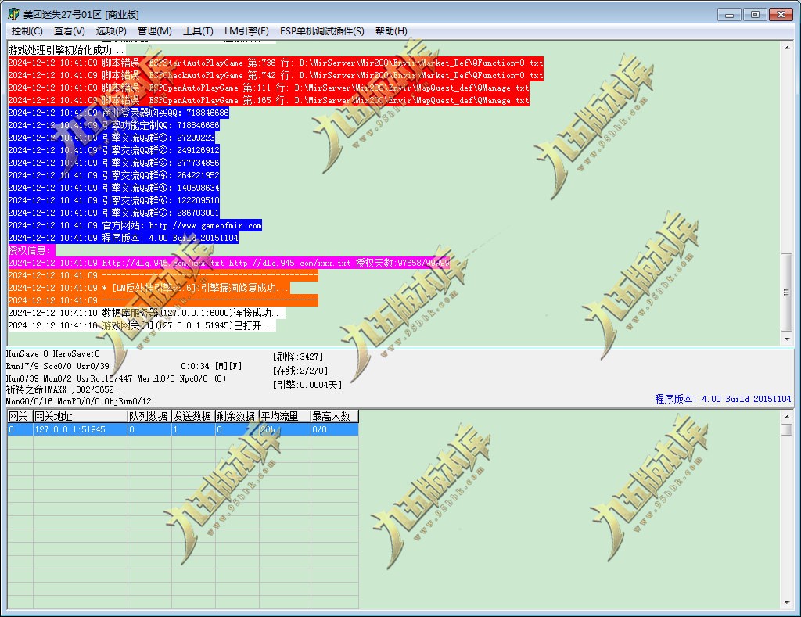Click the 引擎交流QQ群⑥ 122209510 line
801x617 pixels.
[114, 200]
